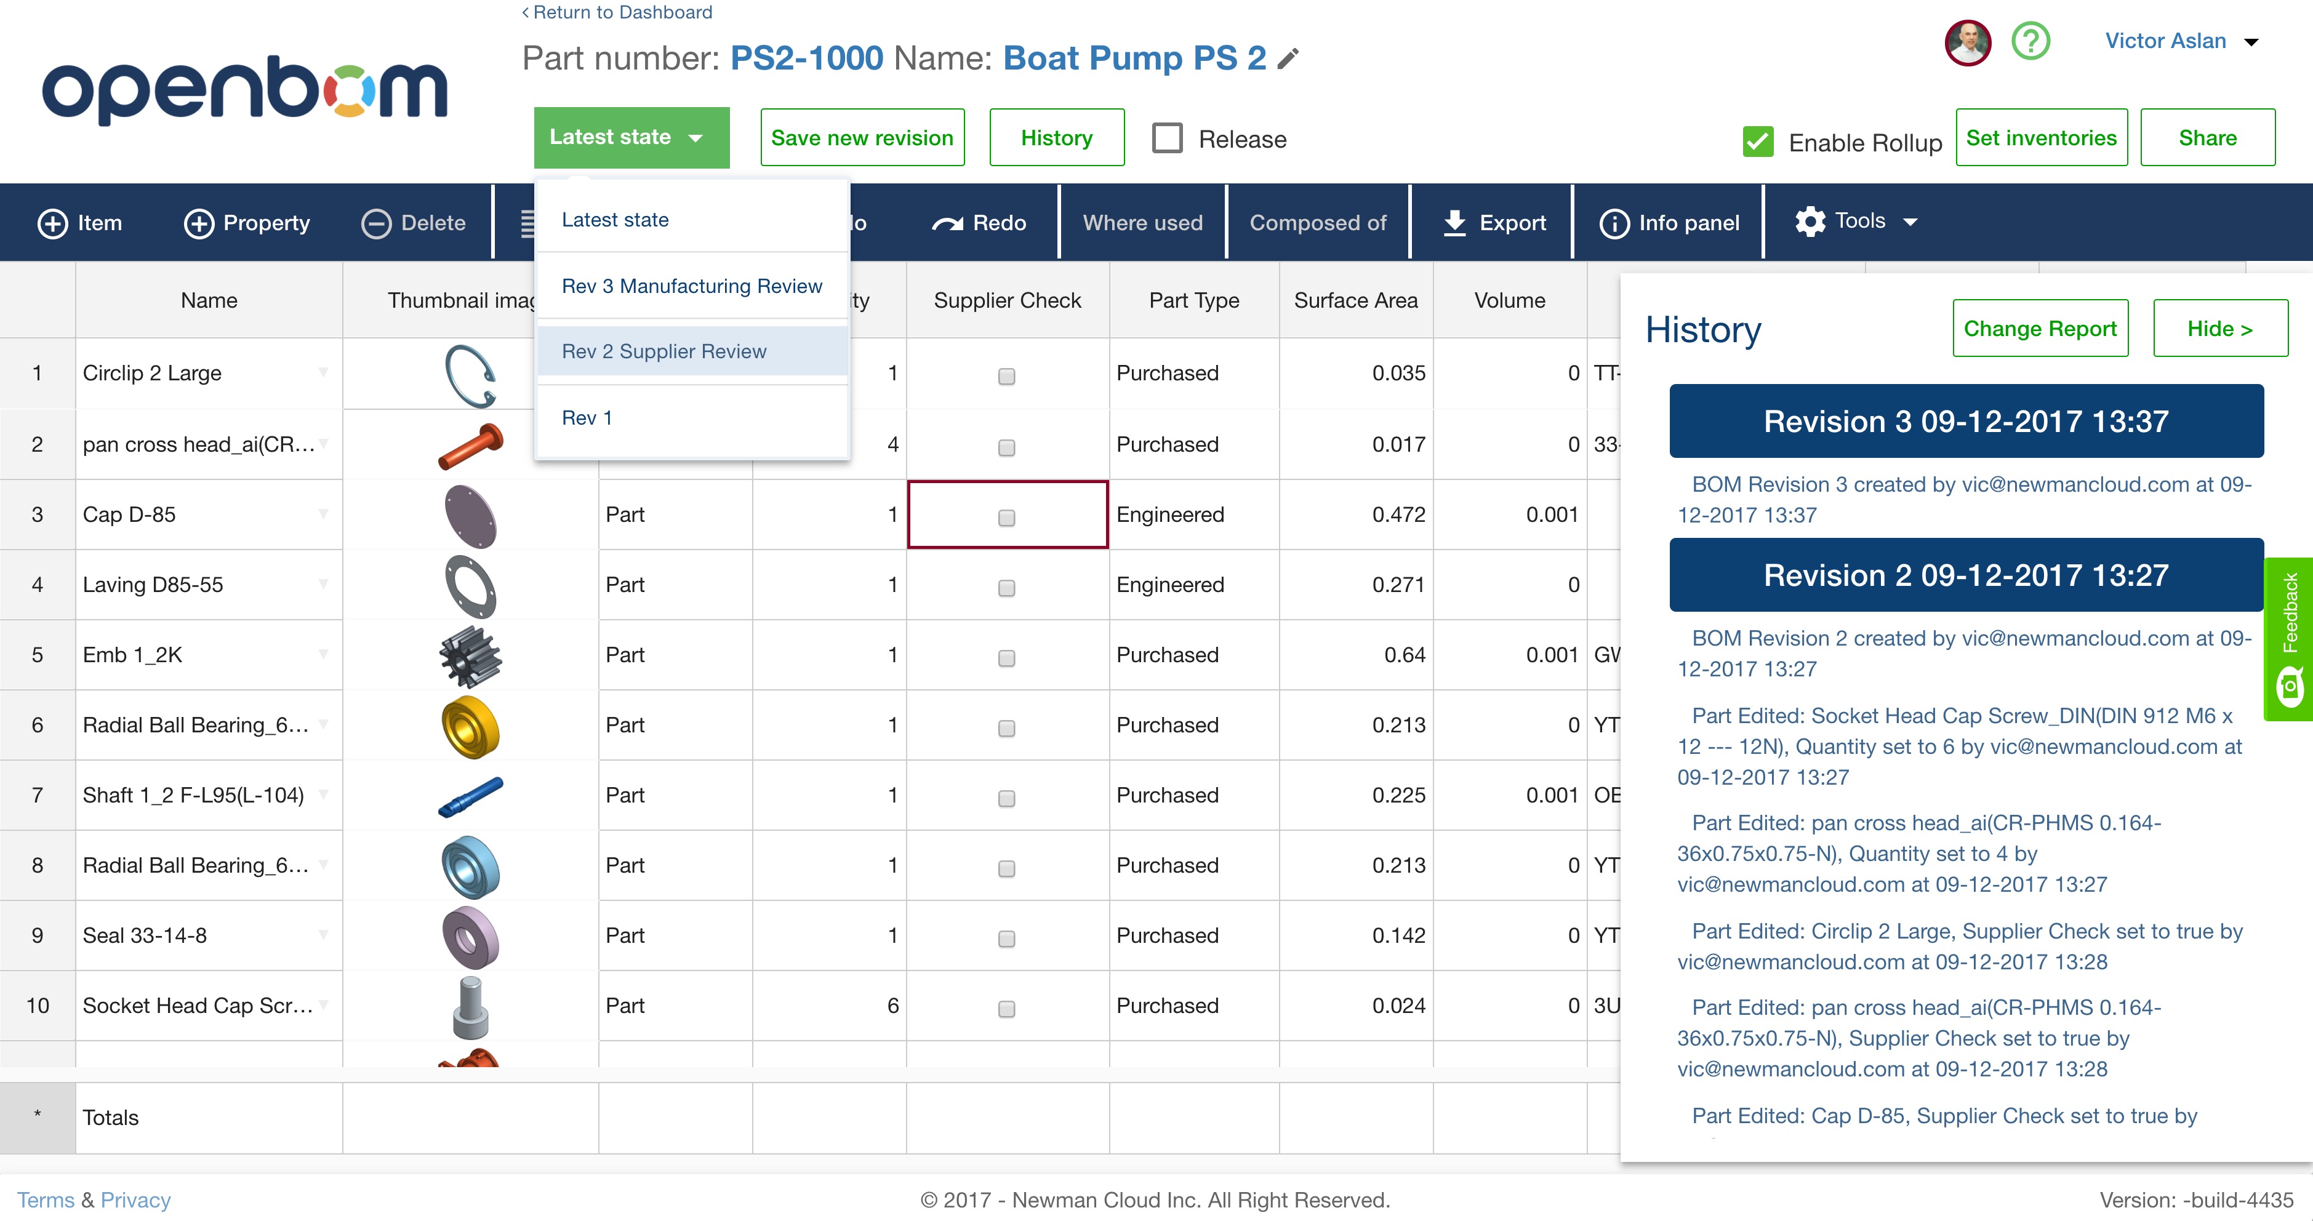Select Rev 2 Supplier Review from list
Viewport: 2313px width, 1221px height.
click(x=663, y=351)
